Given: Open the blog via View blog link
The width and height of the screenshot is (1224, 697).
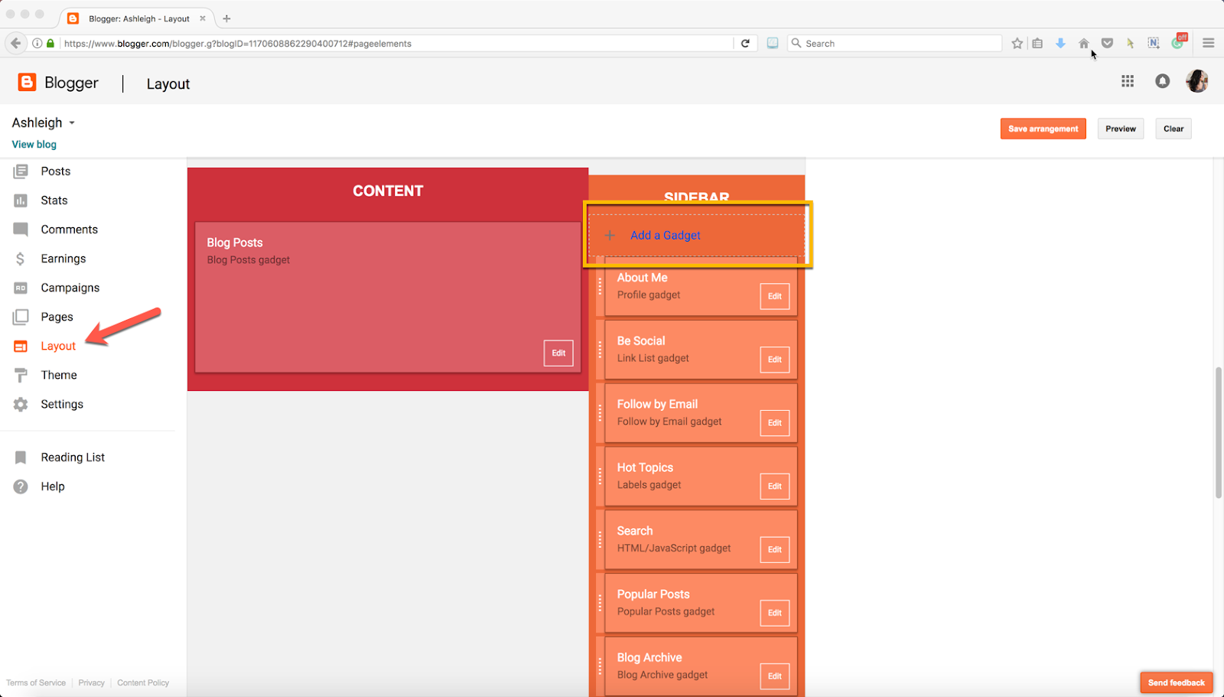Looking at the screenshot, I should click(33, 144).
